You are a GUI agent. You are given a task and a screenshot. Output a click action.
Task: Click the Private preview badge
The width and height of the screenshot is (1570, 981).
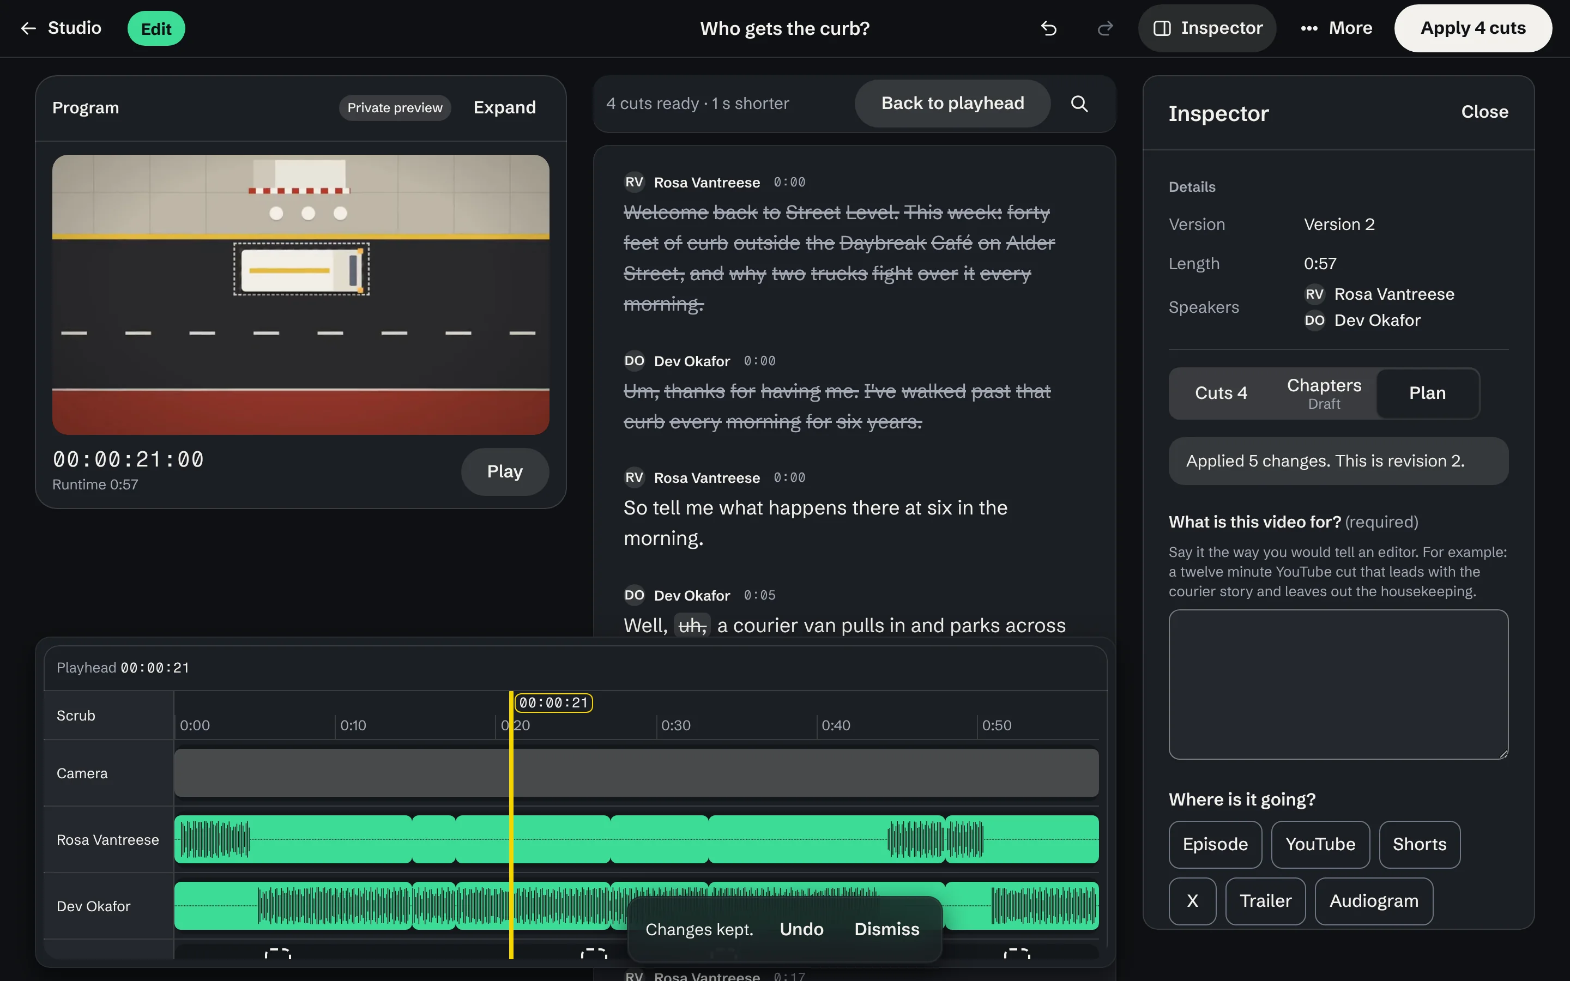tap(395, 108)
